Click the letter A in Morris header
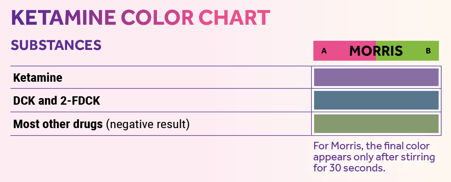 324,51
